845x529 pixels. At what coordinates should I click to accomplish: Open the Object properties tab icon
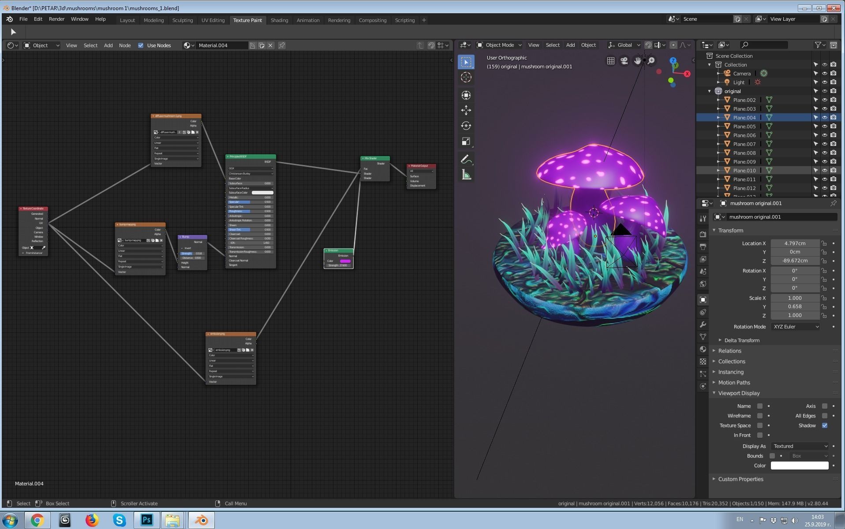point(703,300)
